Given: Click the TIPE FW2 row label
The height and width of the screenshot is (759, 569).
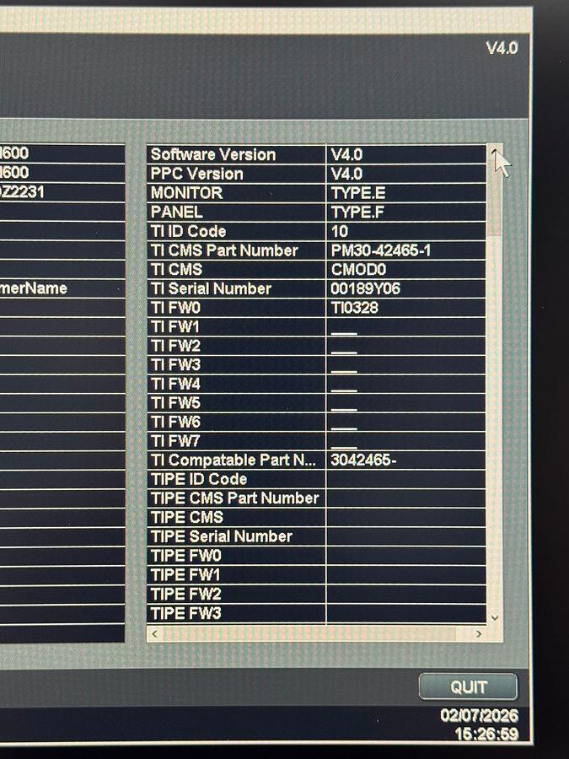Looking at the screenshot, I should coord(185,594).
